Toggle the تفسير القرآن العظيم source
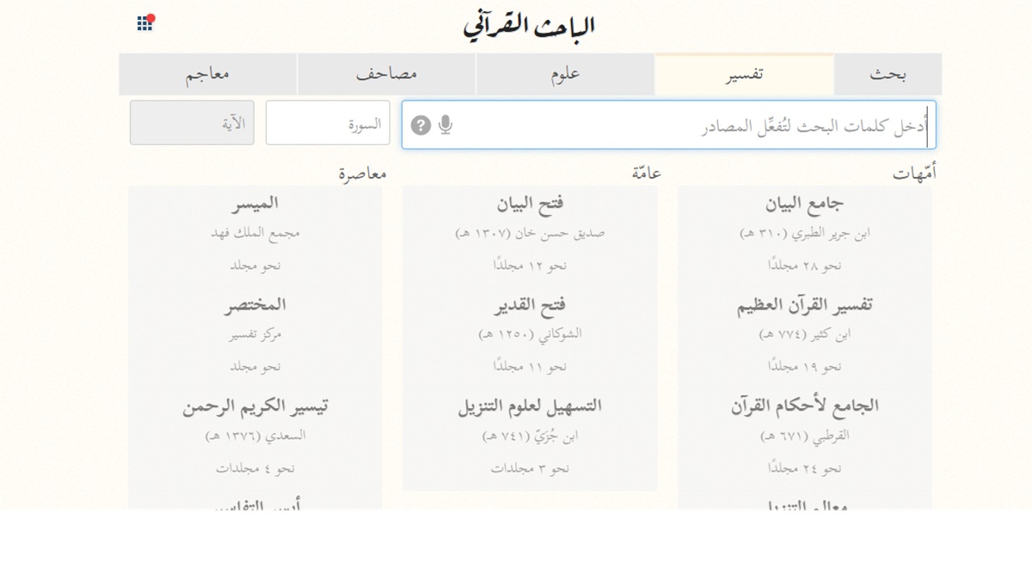Image resolution: width=1032 pixels, height=580 pixels. click(x=804, y=334)
